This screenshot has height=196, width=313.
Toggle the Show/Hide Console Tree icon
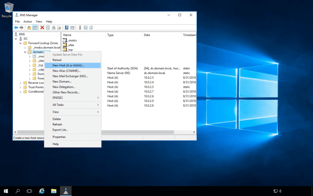(x=35, y=28)
